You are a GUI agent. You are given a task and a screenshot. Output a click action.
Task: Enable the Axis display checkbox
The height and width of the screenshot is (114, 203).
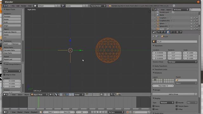coord(154,109)
